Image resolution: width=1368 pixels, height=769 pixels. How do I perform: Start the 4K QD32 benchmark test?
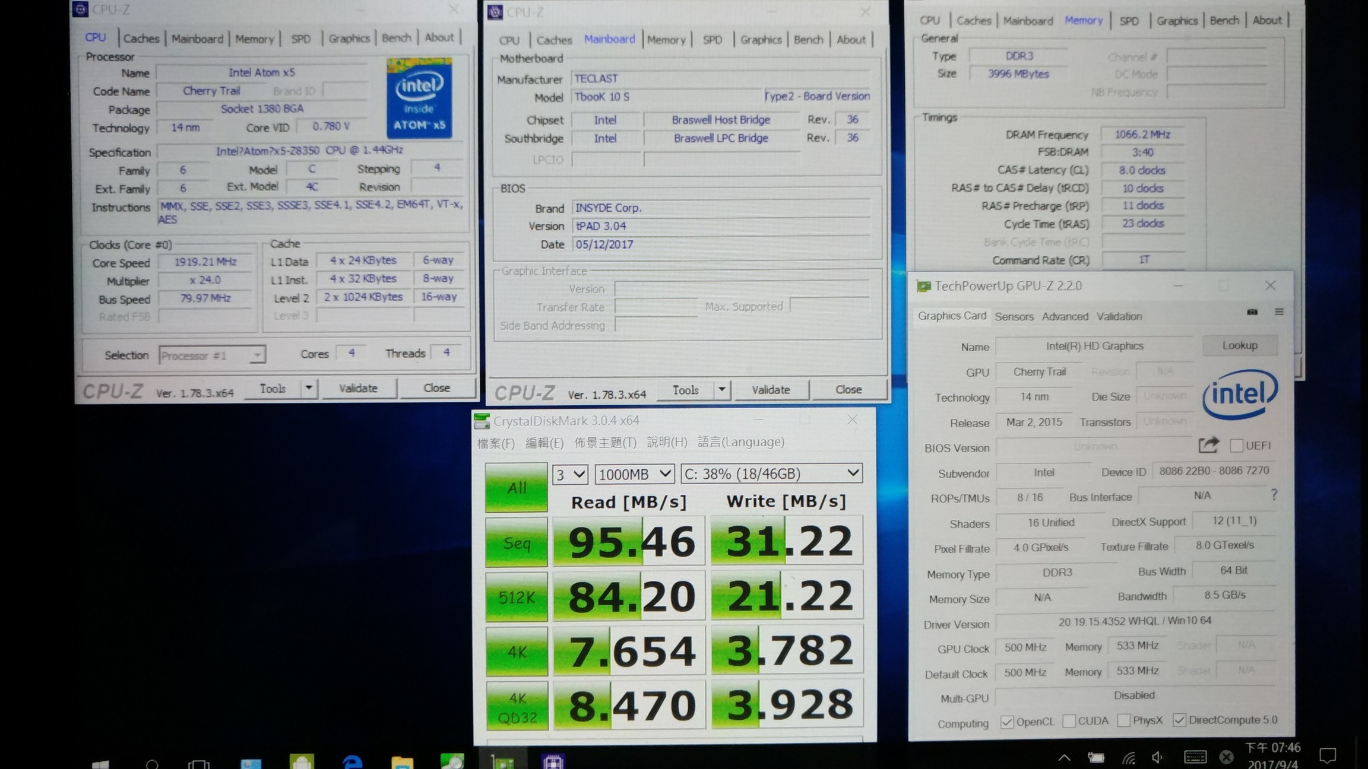point(517,707)
